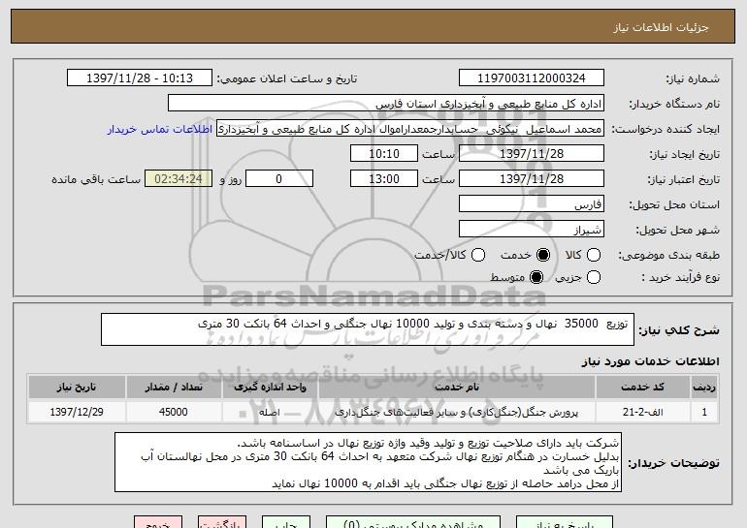747x528 pixels.
Task: Click unit cell اصله
Action: tap(270, 412)
